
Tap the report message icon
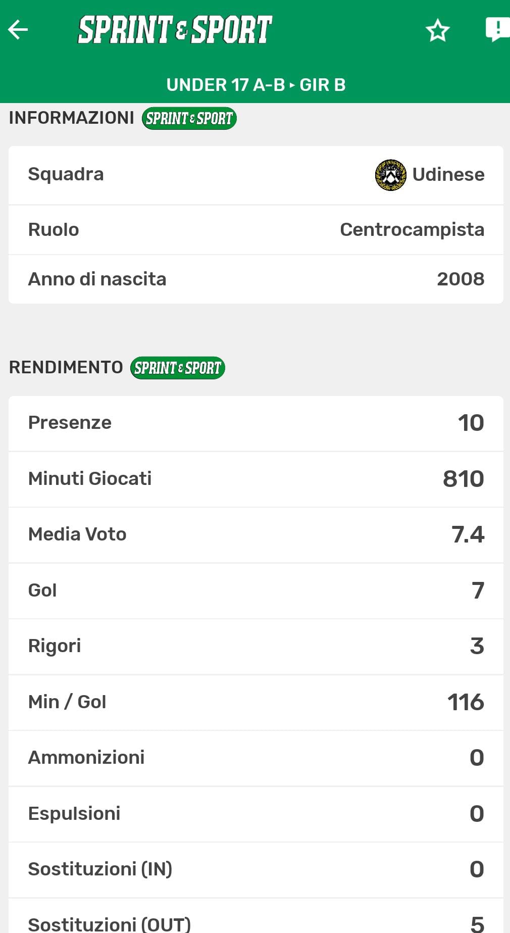497,29
